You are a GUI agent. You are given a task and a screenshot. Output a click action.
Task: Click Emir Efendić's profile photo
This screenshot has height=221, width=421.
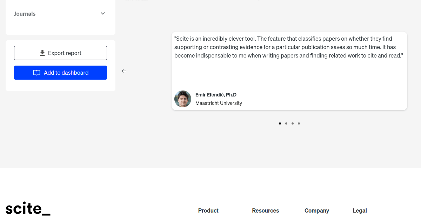(x=183, y=99)
